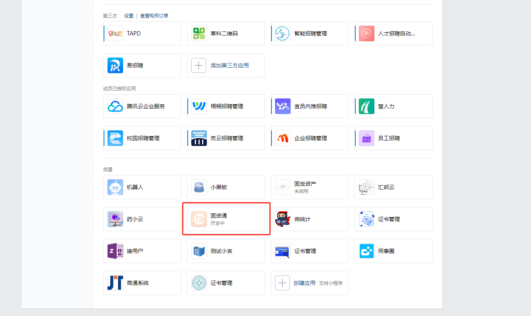Select the 宜员内推招聘 app icon
Viewport: 531px width, 316px height.
pos(283,106)
